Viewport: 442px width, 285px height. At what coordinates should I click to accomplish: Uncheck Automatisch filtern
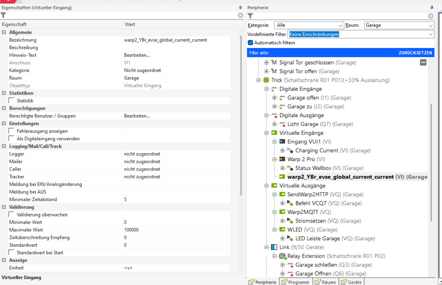coord(250,43)
